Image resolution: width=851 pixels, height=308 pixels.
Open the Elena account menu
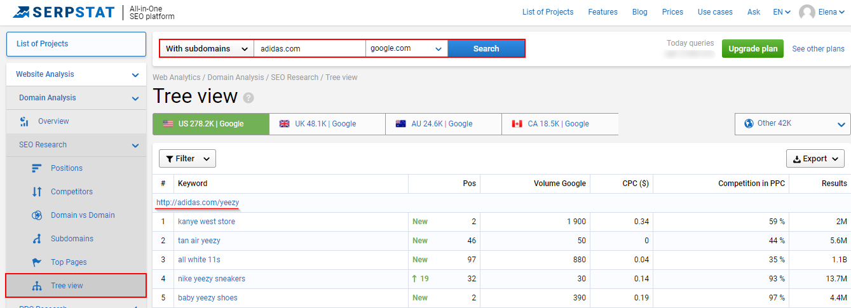point(833,12)
